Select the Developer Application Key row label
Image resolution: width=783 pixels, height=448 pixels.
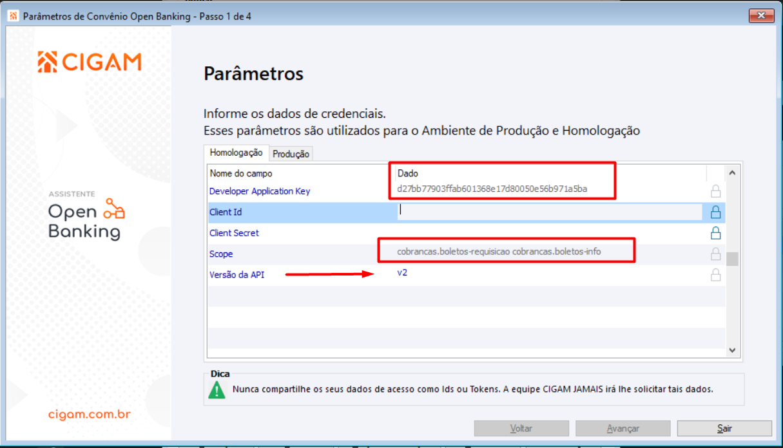260,191
